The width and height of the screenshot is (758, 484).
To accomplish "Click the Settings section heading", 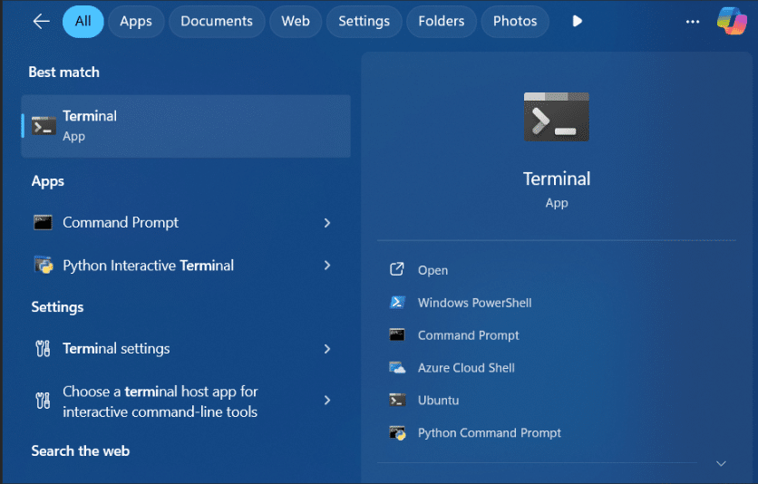I will [57, 307].
